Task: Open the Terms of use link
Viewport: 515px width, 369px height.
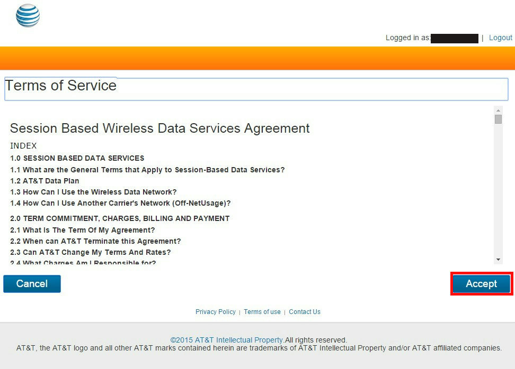Action: click(262, 312)
